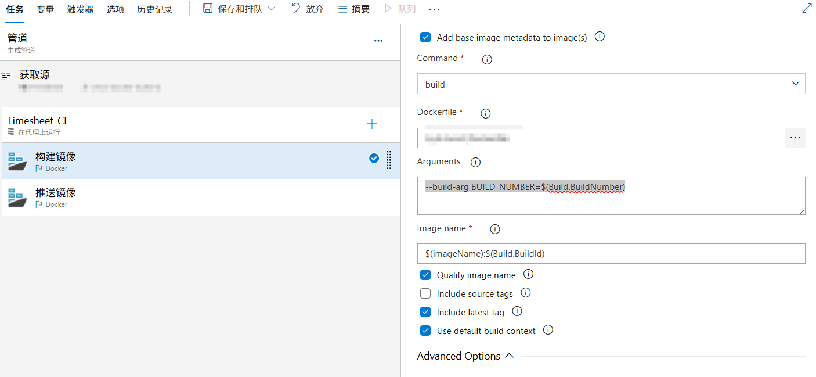
Task: Click inside the Dockerfile path field
Action: [x=598, y=138]
